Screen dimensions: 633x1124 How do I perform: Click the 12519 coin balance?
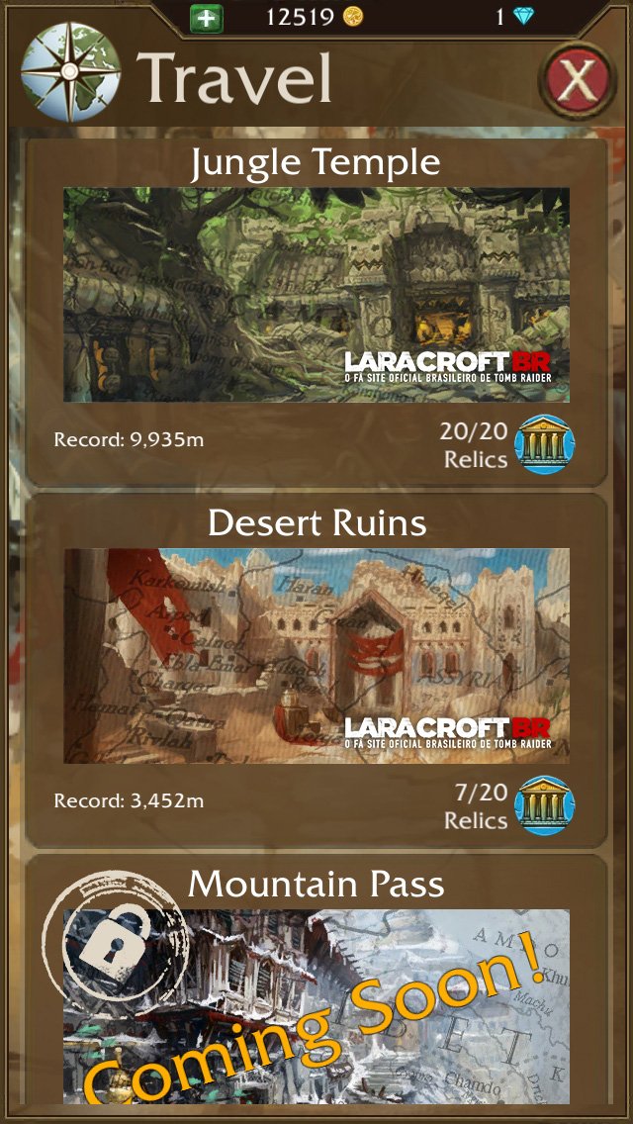[x=301, y=17]
